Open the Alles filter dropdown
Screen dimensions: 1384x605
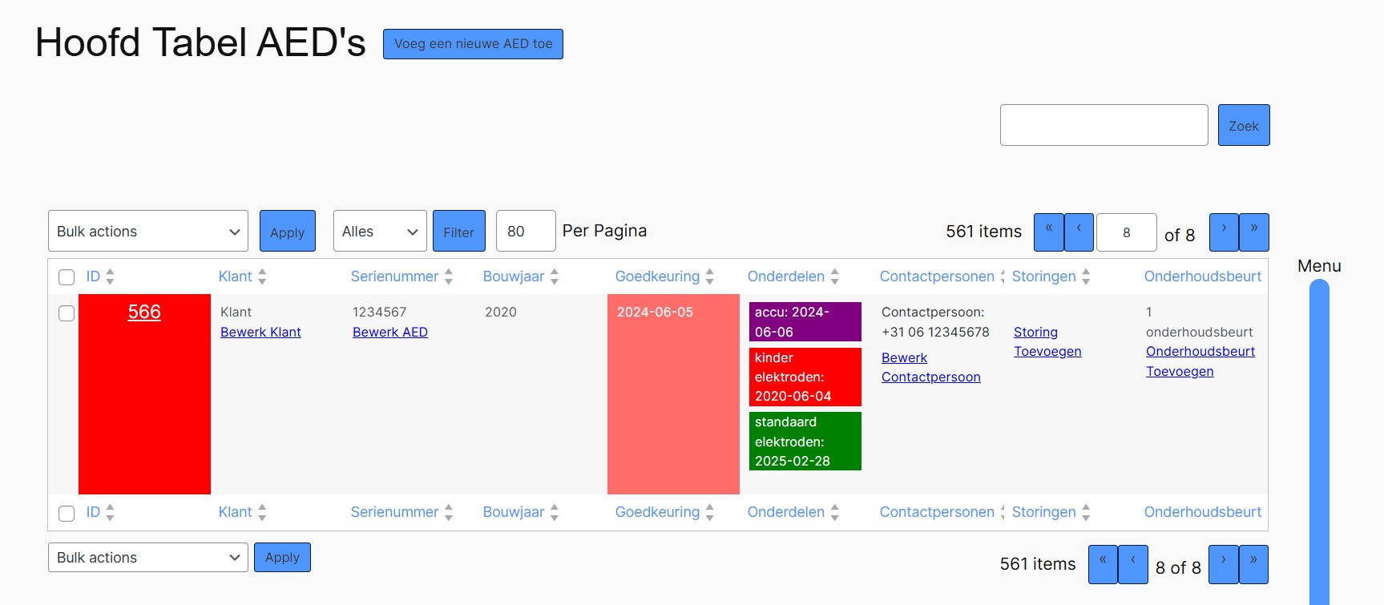[380, 232]
